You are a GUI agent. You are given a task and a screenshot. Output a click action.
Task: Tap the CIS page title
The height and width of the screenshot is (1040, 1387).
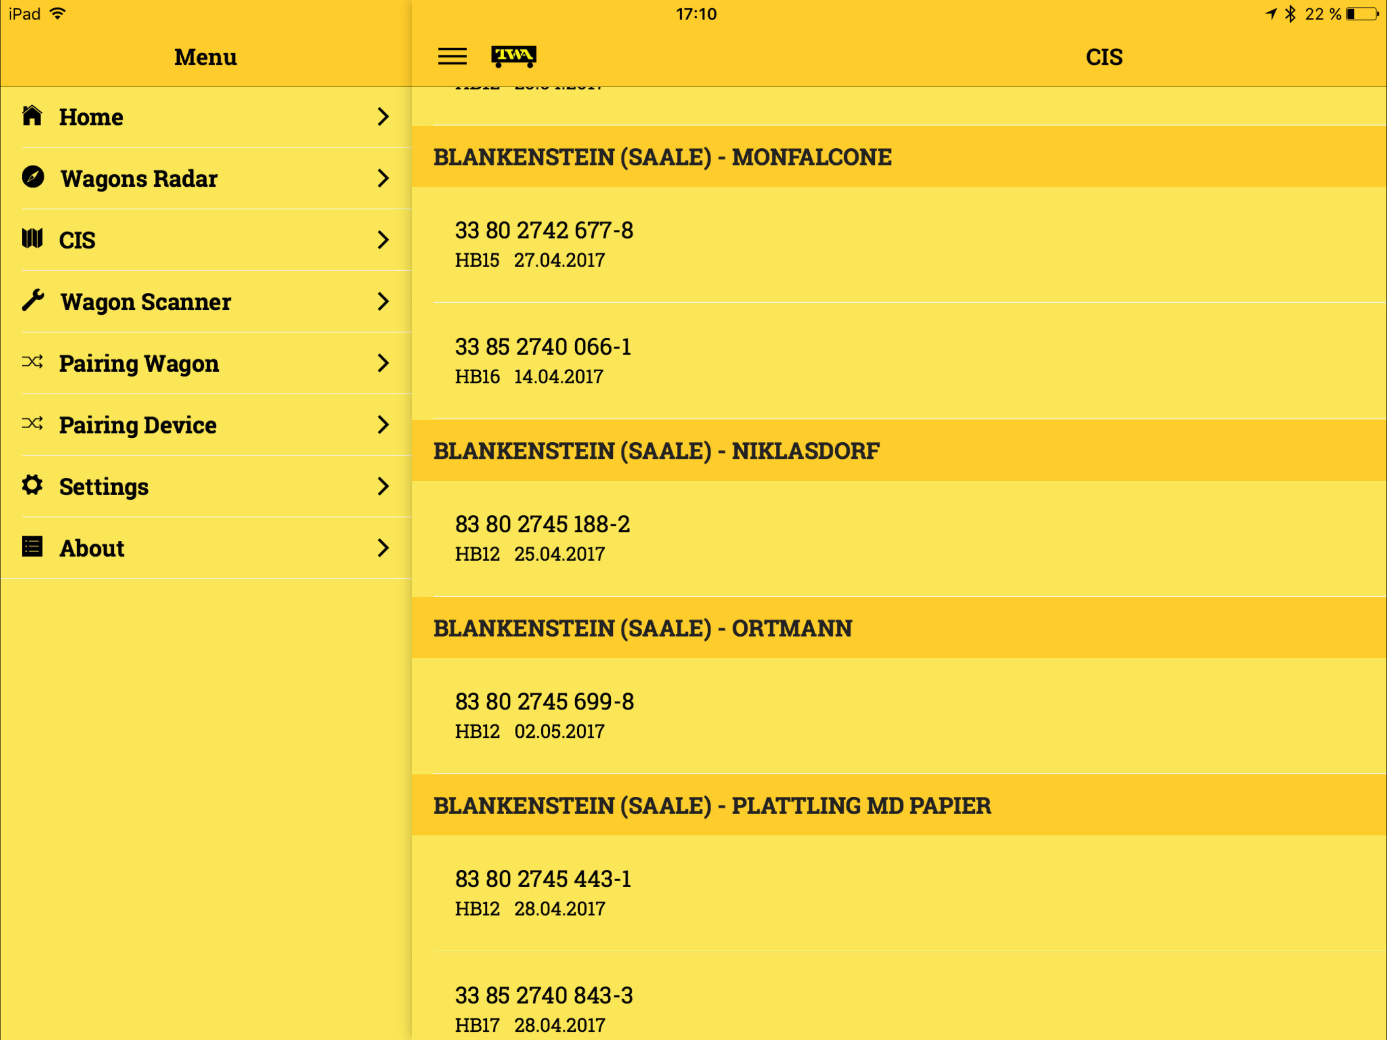coord(1104,57)
